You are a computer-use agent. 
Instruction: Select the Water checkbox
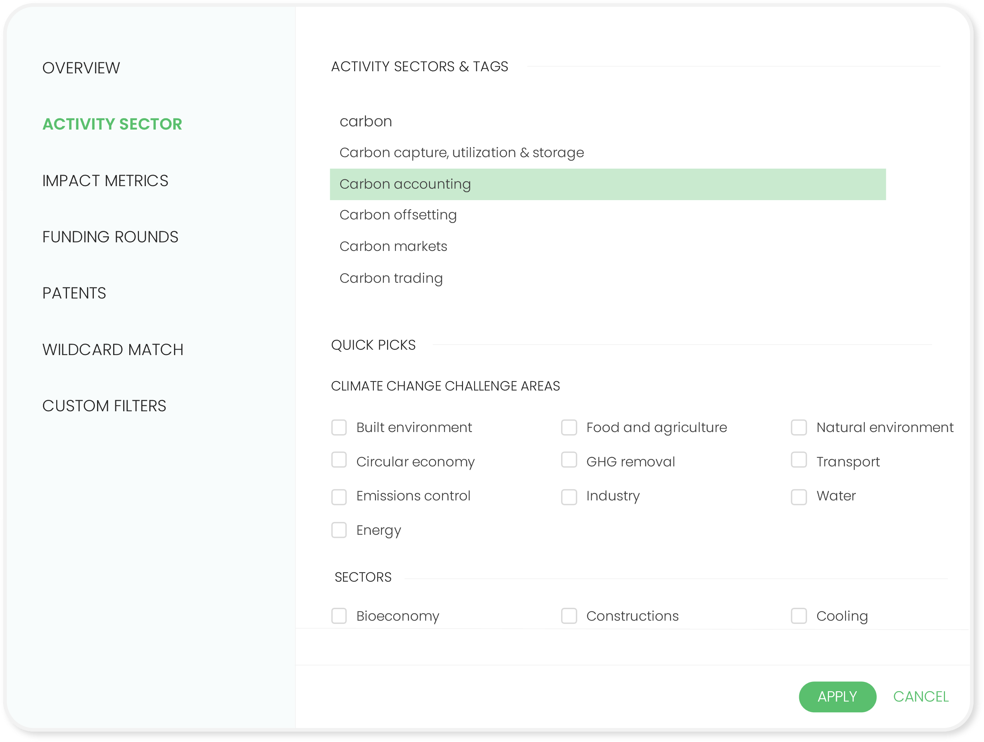799,496
